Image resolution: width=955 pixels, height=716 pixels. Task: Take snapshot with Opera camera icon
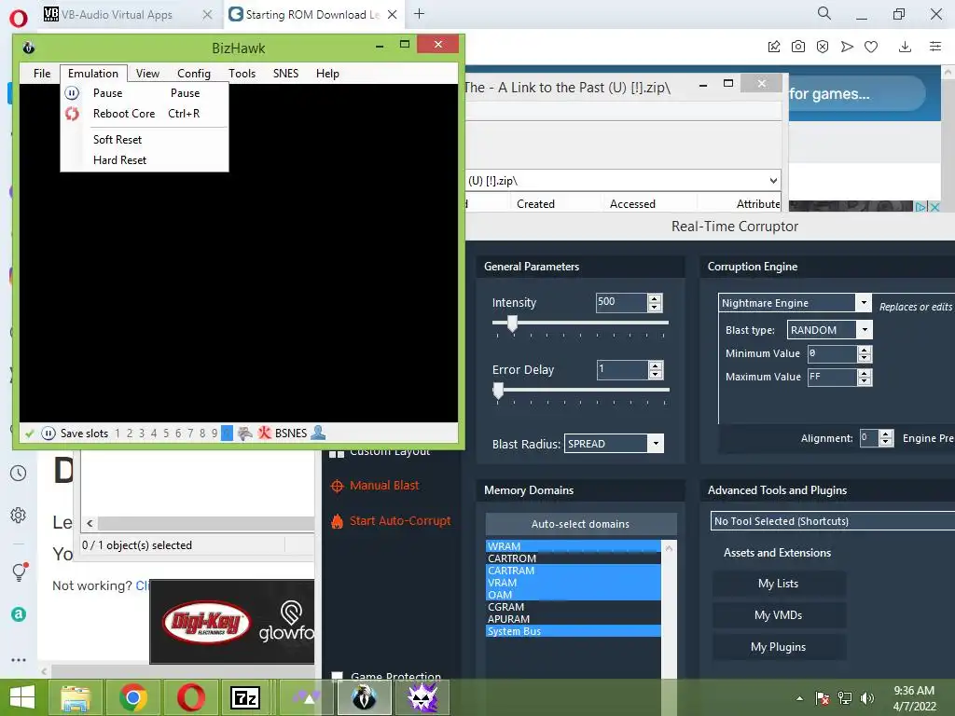[x=798, y=47]
